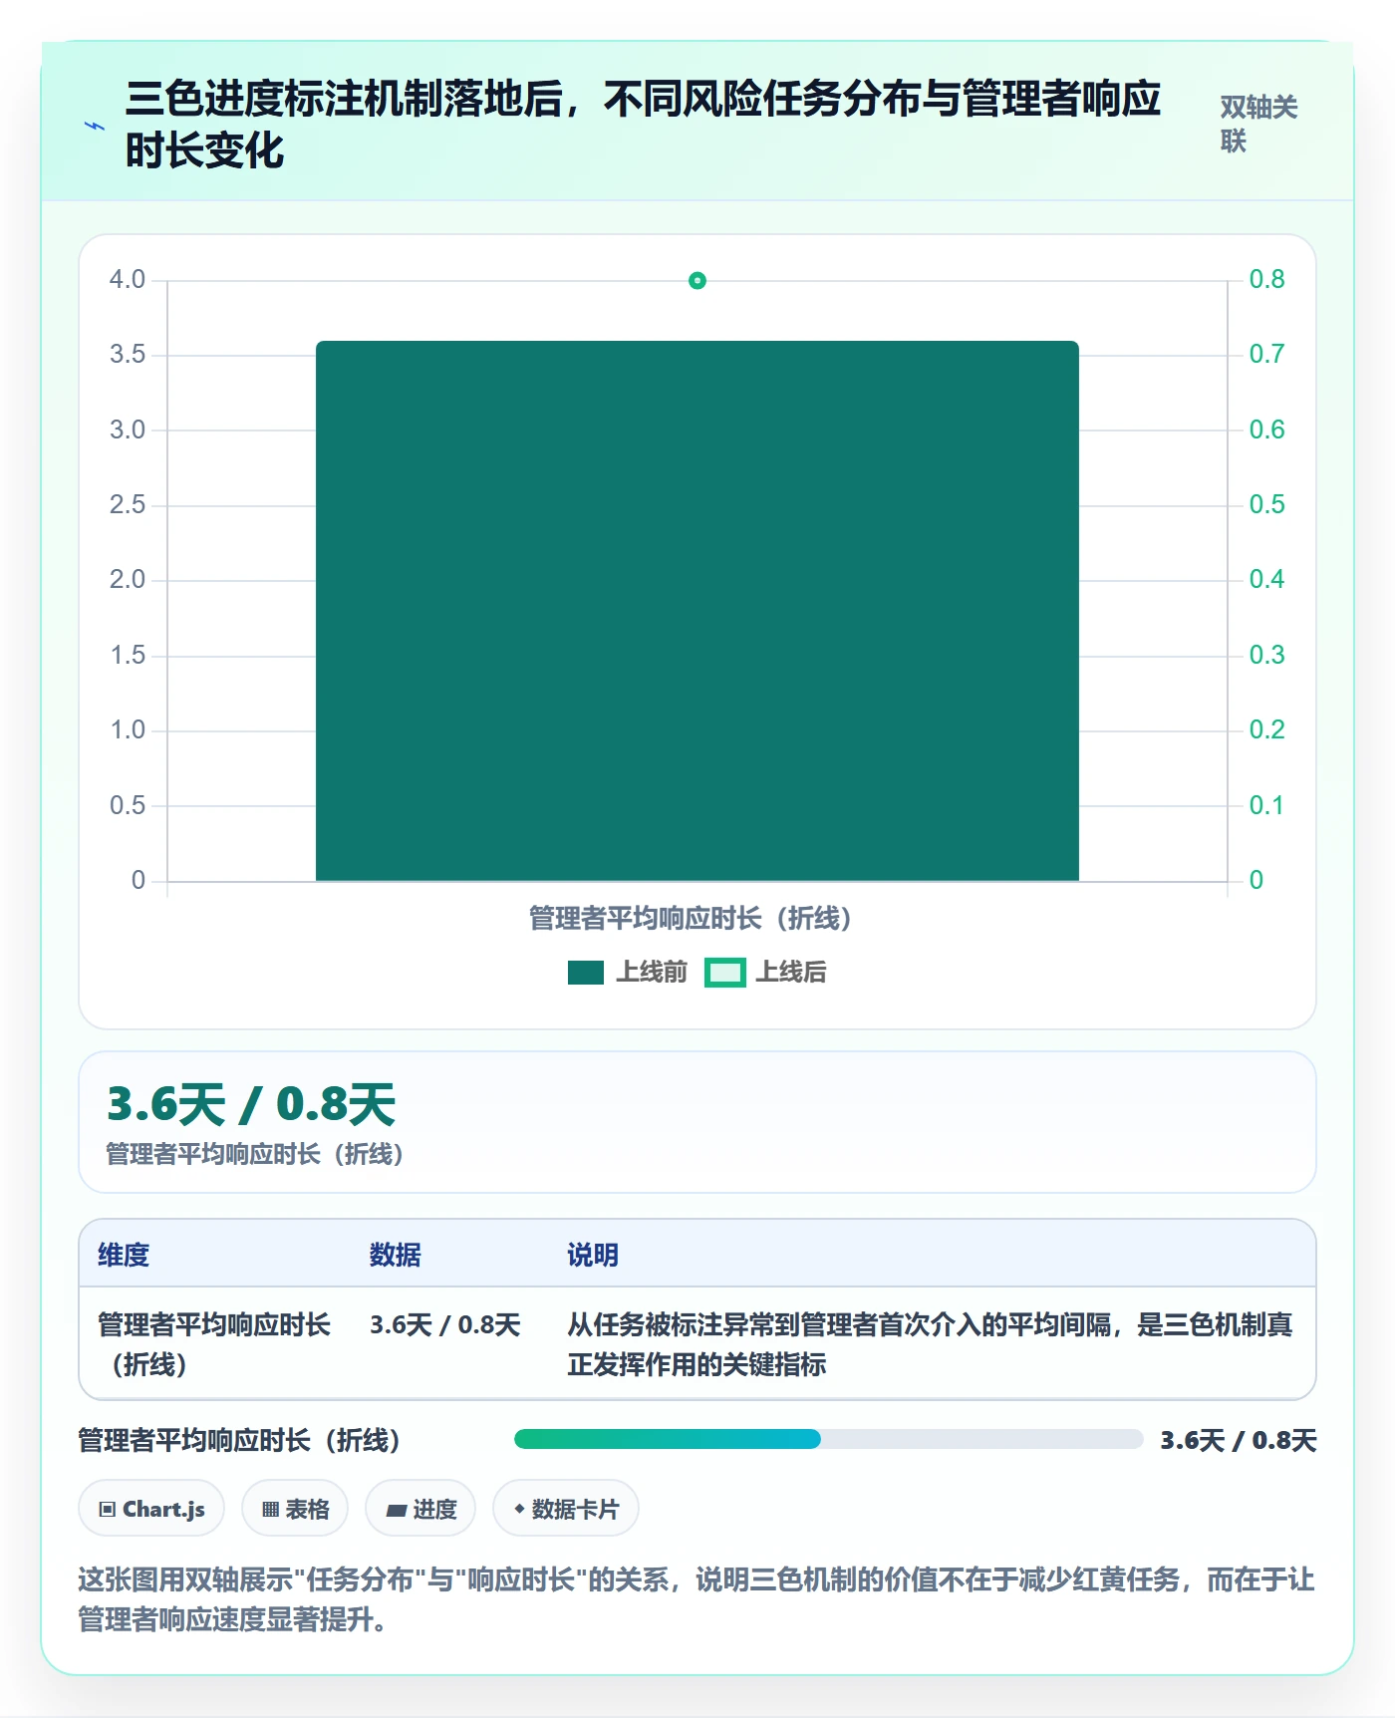Toggle the 上线前 legend item
Image resolution: width=1395 pixels, height=1718 pixels.
click(628, 972)
